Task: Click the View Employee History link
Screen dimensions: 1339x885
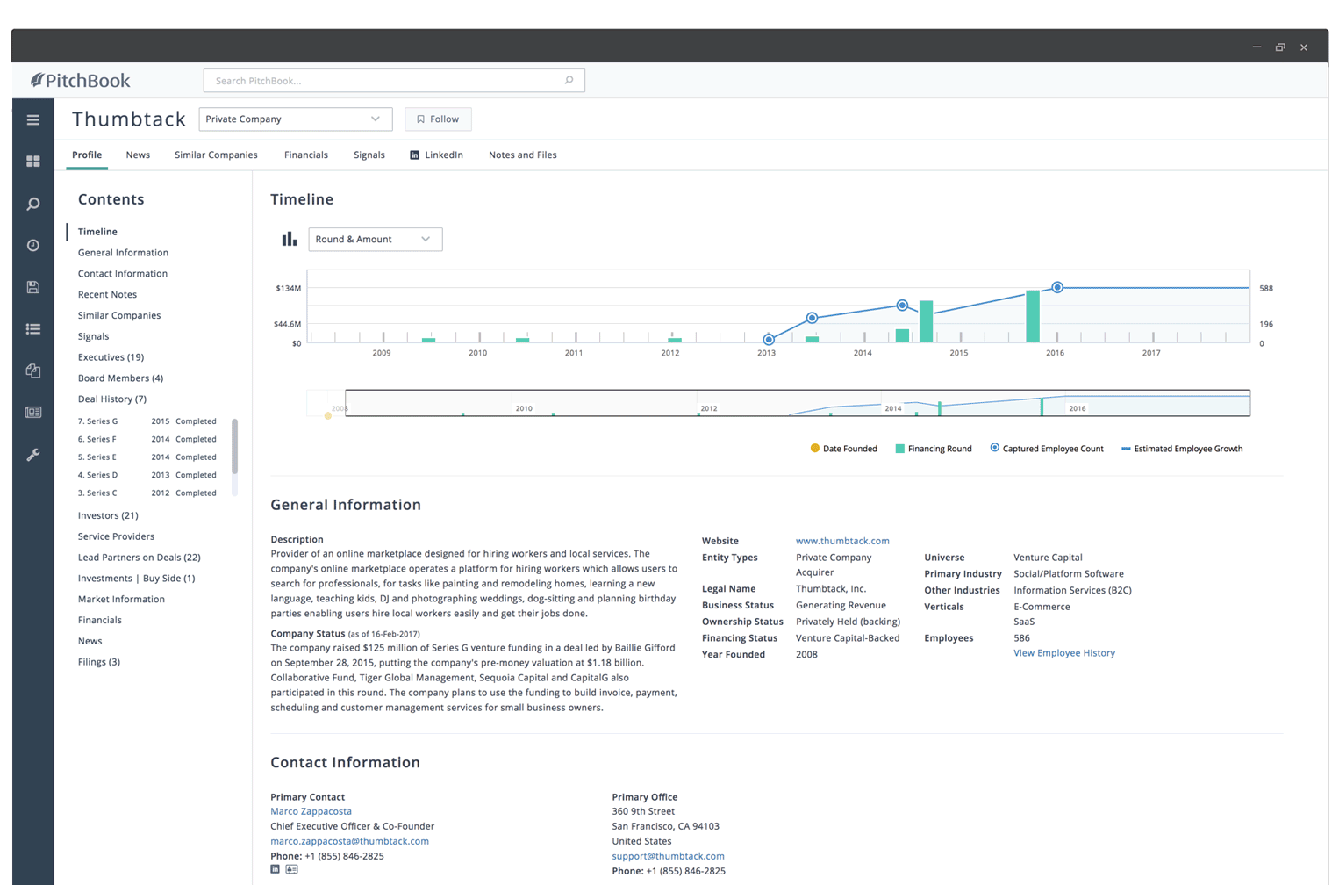Action: click(1064, 653)
